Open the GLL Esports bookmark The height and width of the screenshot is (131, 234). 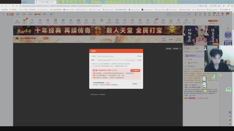pos(201,10)
